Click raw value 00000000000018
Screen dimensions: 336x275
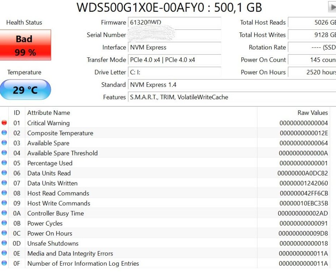click(x=303, y=243)
